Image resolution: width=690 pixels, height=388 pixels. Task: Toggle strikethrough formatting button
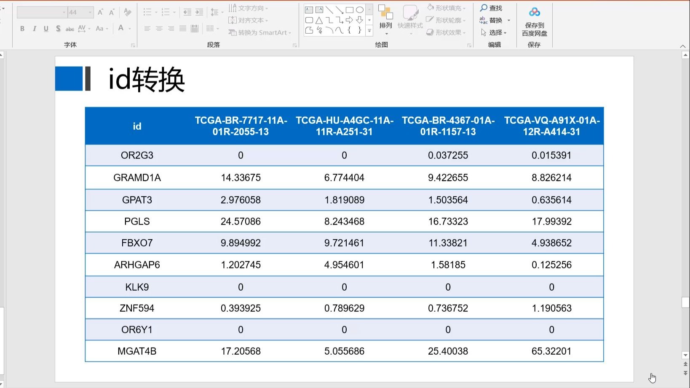[x=70, y=29]
